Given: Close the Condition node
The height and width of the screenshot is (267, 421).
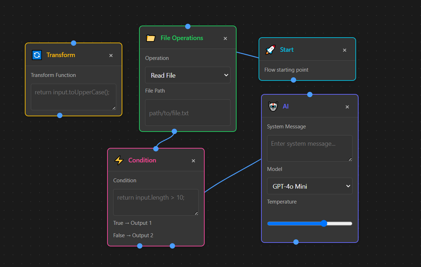Looking at the screenshot, I should [193, 160].
